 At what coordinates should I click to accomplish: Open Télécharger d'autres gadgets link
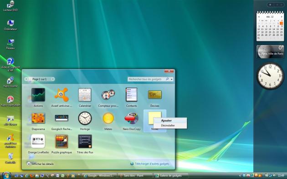[152, 164]
